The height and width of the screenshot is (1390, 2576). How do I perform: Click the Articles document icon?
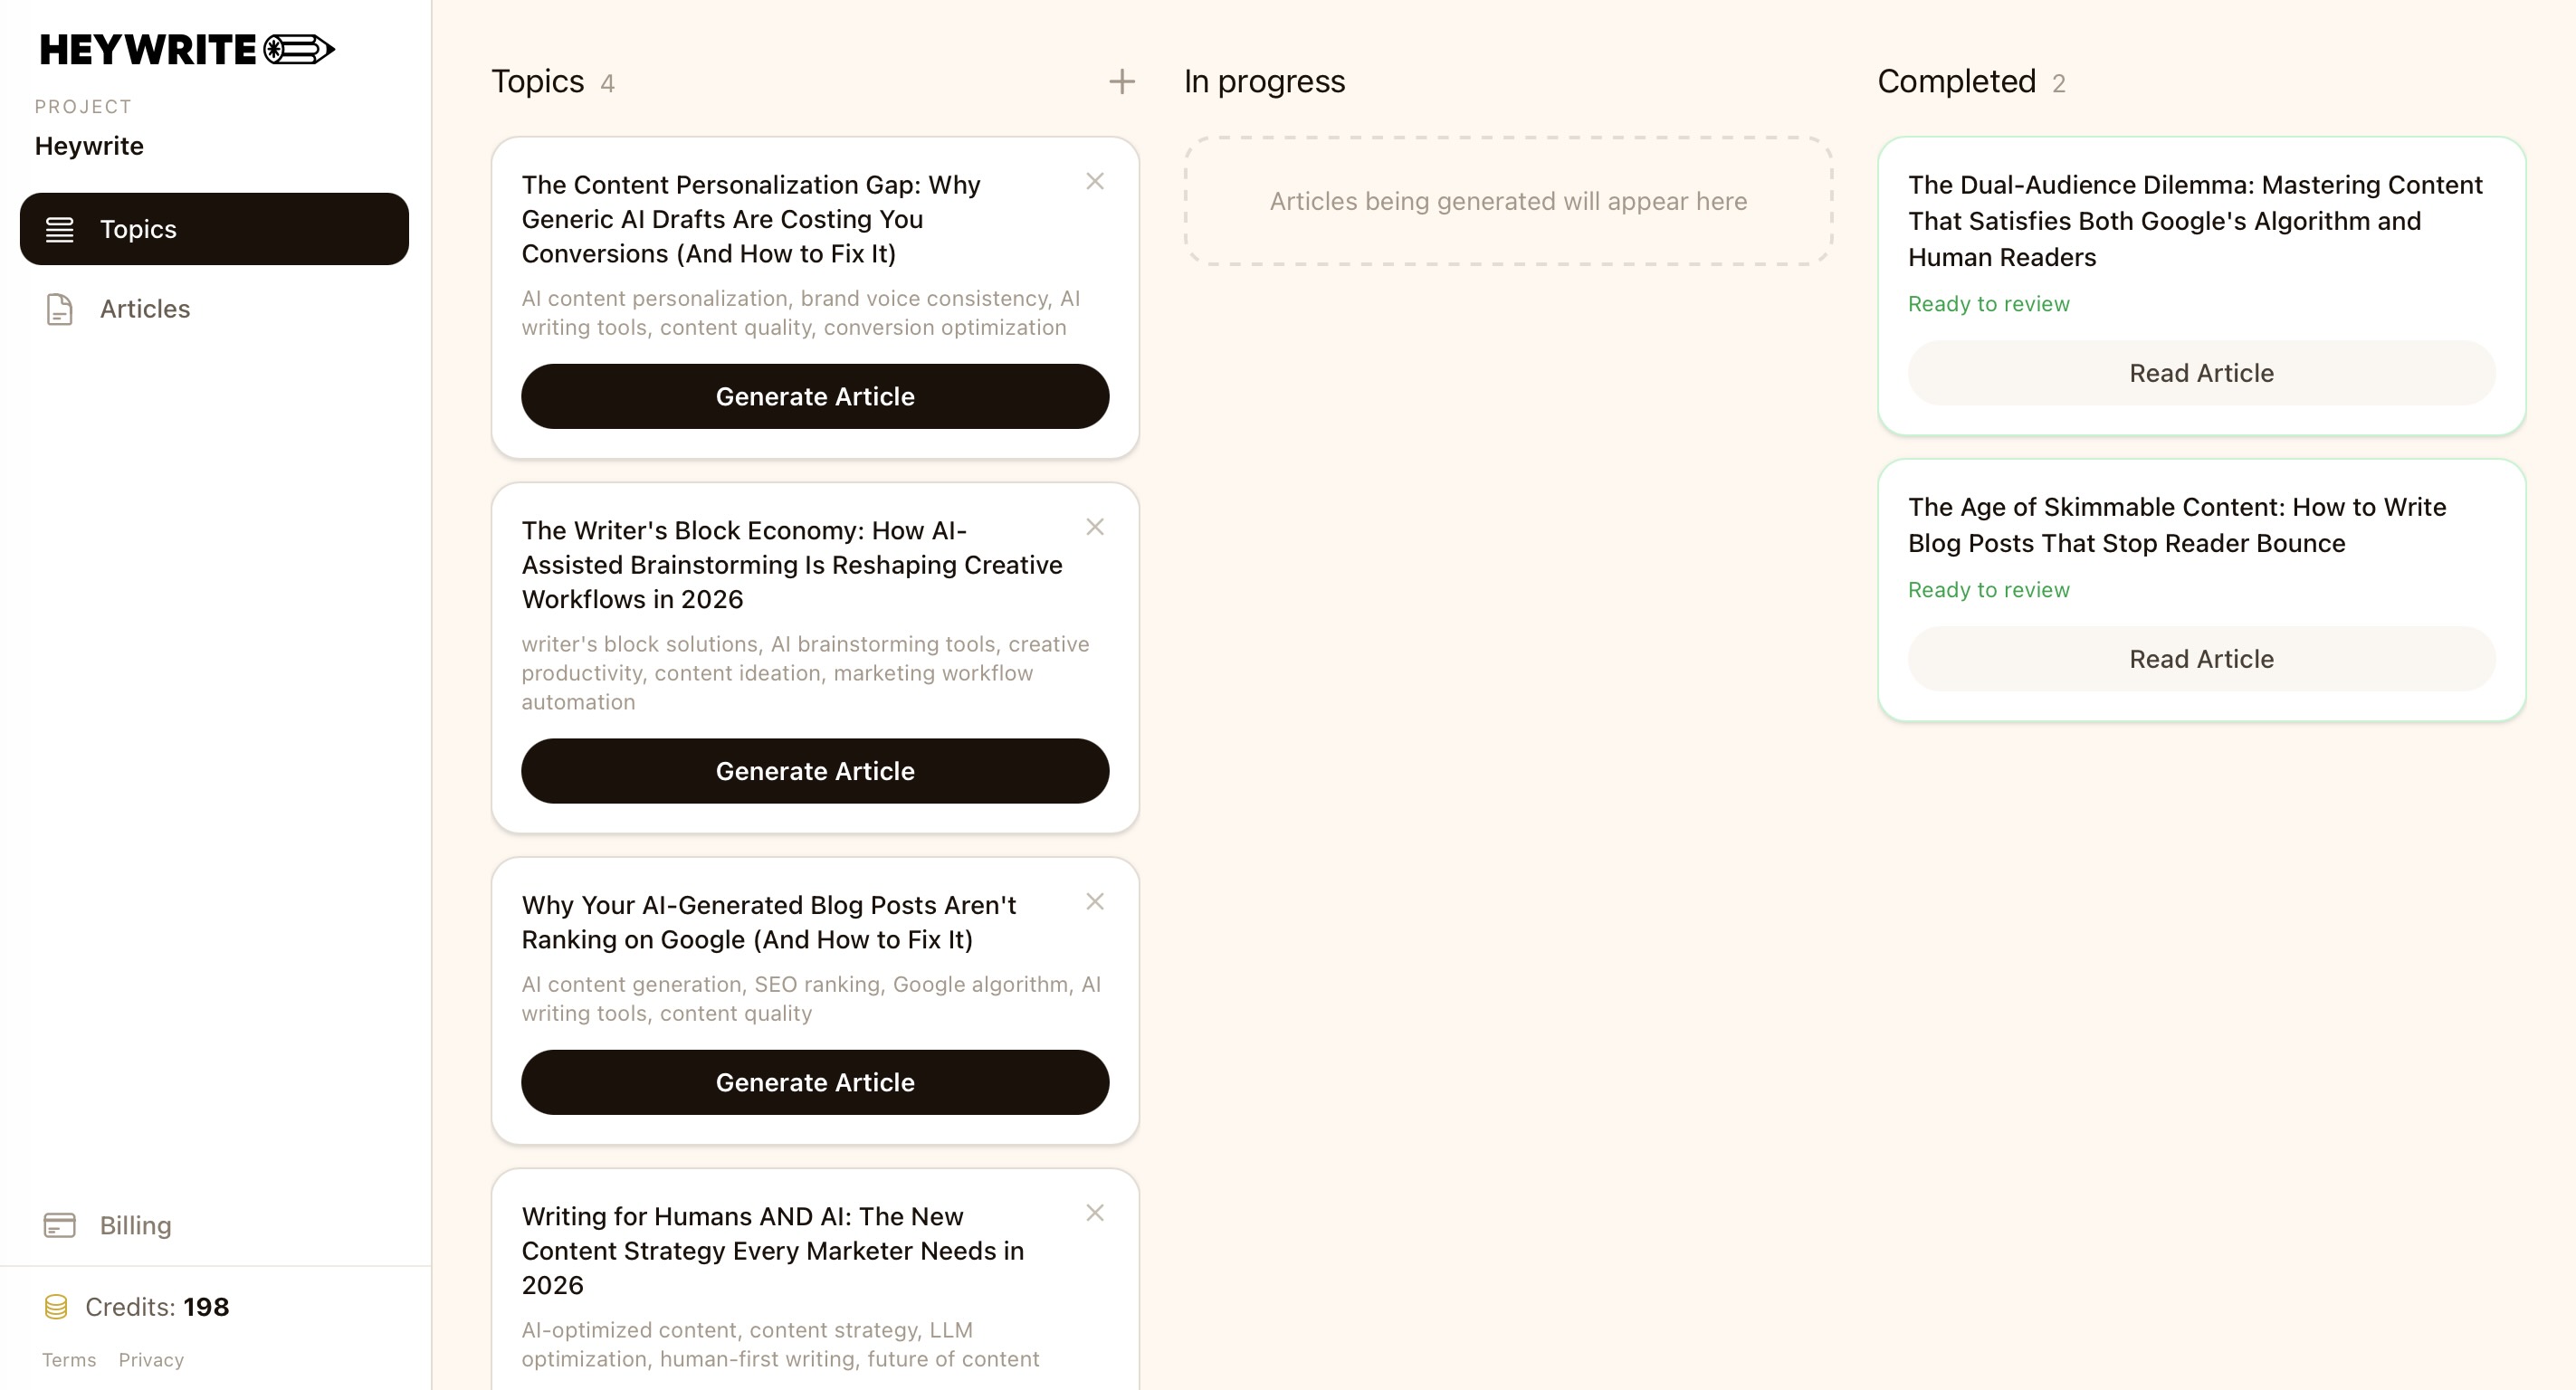[60, 309]
